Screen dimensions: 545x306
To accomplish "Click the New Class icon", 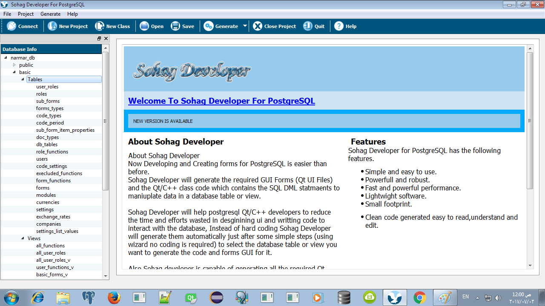I will click(100, 26).
